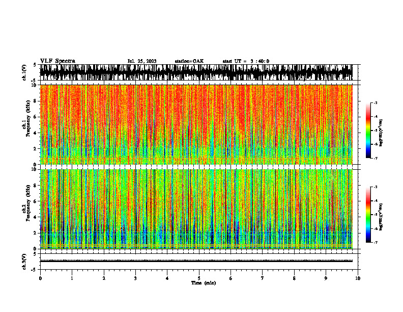Select the Jul. 25, 2023 date label
Viewport: 403px width, 312px height.
click(142, 61)
